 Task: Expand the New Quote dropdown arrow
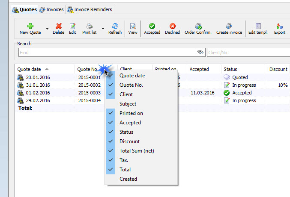tap(47, 29)
